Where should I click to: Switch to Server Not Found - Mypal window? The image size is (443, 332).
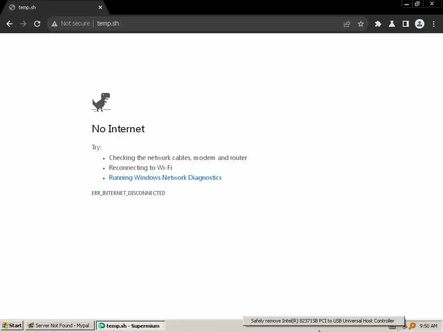(60, 326)
